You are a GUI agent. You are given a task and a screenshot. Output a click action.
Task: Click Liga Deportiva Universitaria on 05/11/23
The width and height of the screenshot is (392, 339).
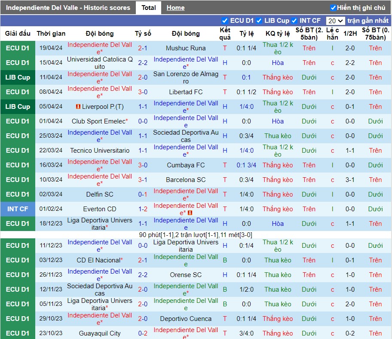[100, 304]
